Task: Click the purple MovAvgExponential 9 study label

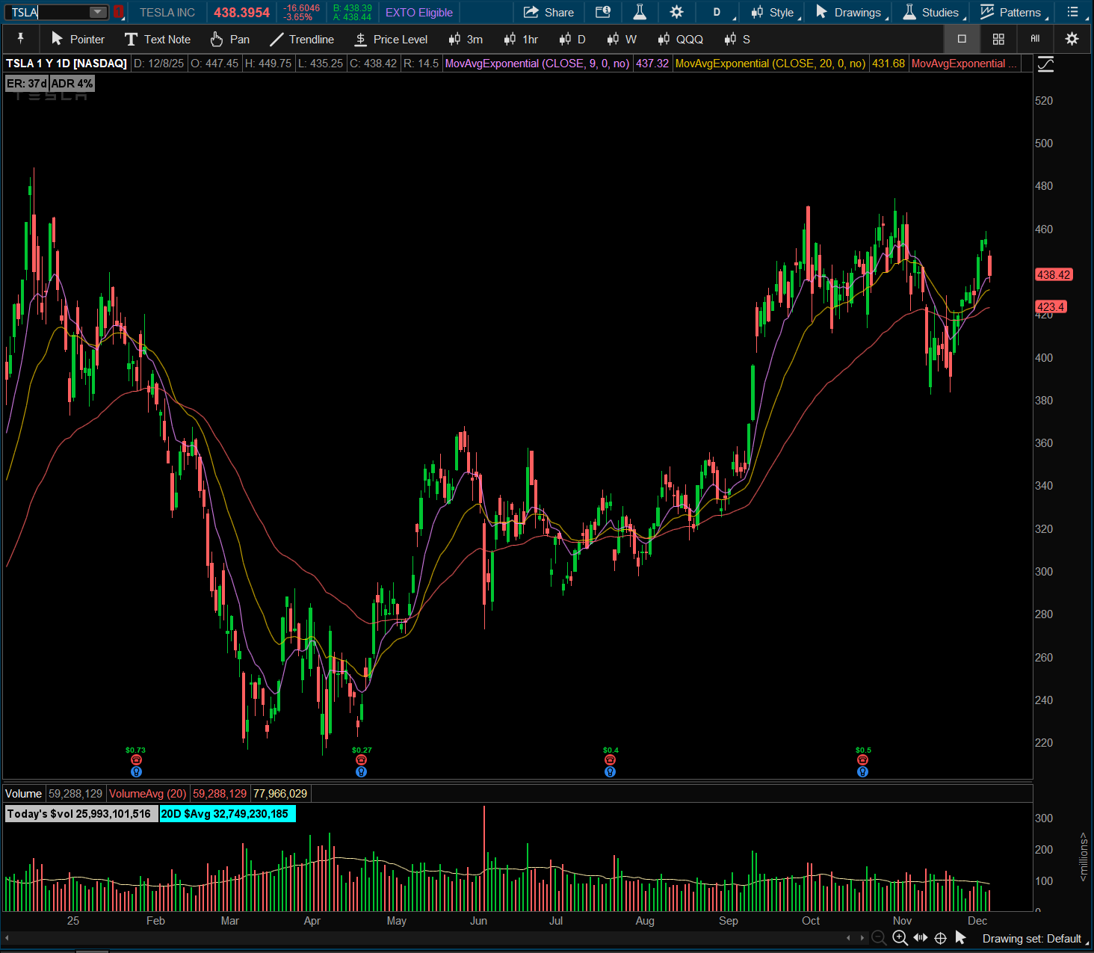Action: pyautogui.click(x=537, y=64)
